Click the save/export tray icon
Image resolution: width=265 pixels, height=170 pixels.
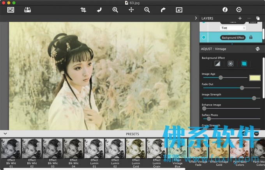tap(27, 10)
